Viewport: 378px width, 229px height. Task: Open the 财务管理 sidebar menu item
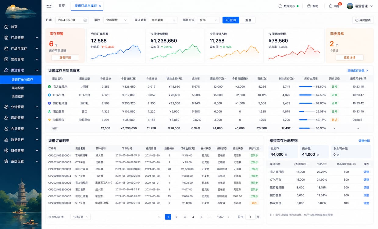[x=21, y=150]
